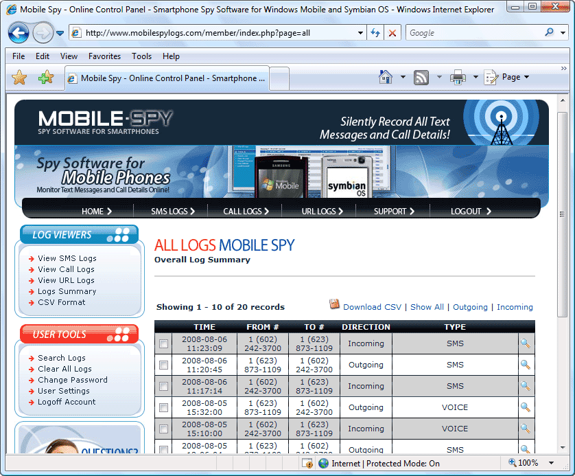View details magnifier for 15:10:00 VOICE row

tap(526, 429)
